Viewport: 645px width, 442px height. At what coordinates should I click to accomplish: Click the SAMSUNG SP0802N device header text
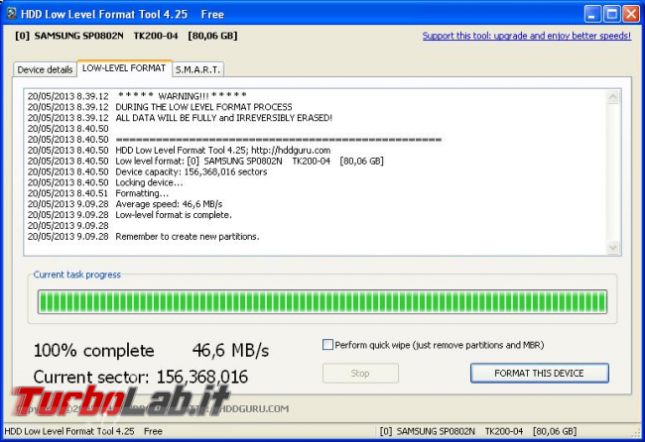[x=126, y=36]
